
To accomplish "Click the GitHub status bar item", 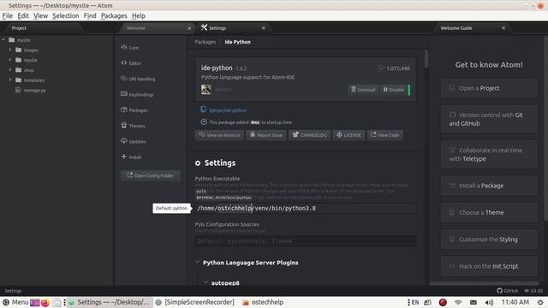I will (508, 291).
